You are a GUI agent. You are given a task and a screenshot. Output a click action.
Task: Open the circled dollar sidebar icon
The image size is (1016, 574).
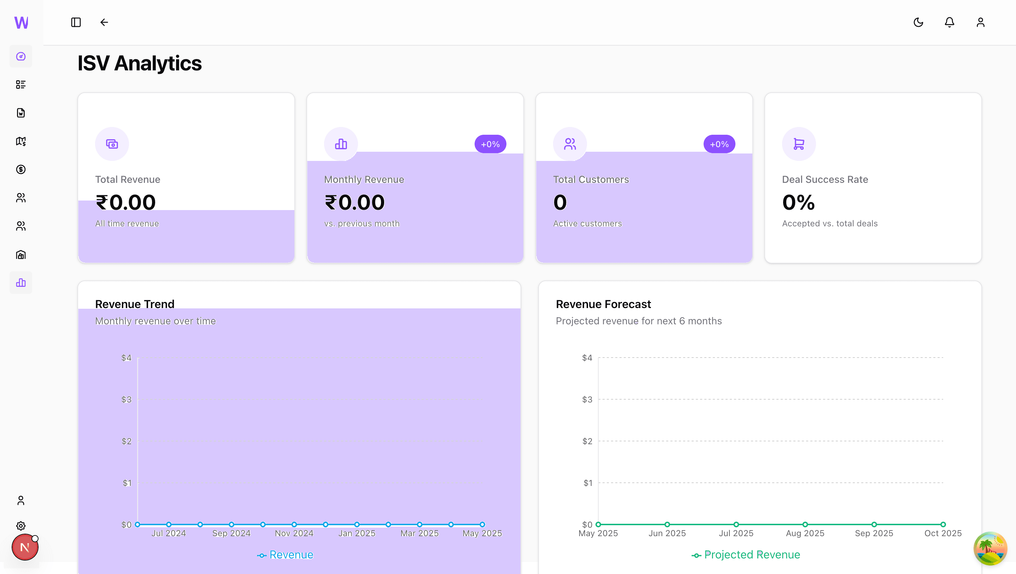(21, 169)
